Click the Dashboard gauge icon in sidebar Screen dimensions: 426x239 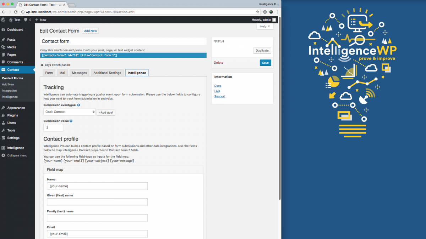pos(3,30)
